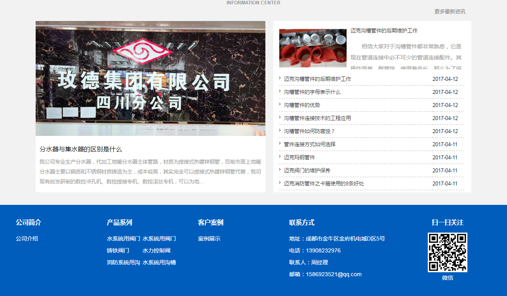
Task: Open 水系统用沟槽 product link
Action: tap(159, 262)
